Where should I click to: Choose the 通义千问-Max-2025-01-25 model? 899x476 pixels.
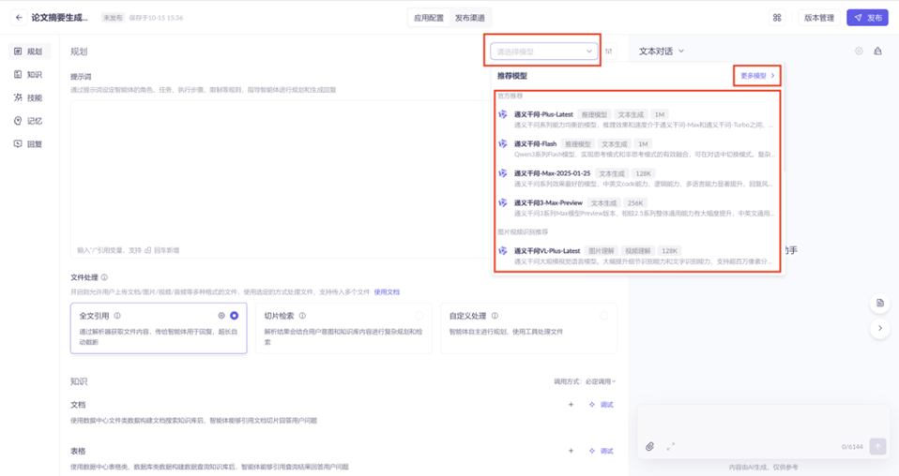[636, 178]
